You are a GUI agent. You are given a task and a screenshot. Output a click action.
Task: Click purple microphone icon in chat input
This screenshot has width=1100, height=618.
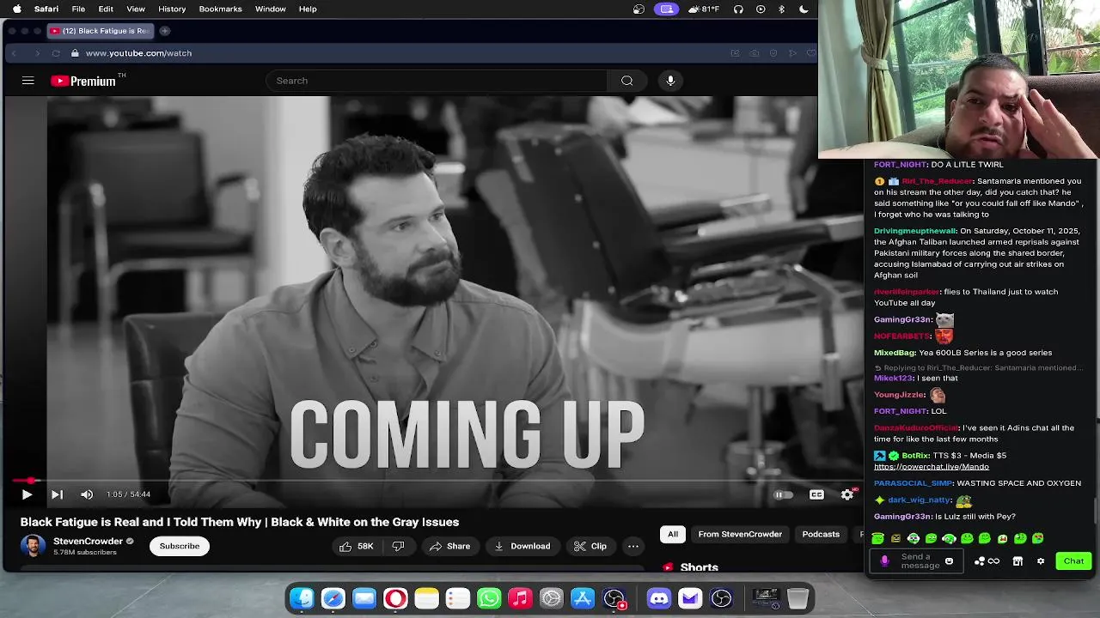tap(884, 561)
